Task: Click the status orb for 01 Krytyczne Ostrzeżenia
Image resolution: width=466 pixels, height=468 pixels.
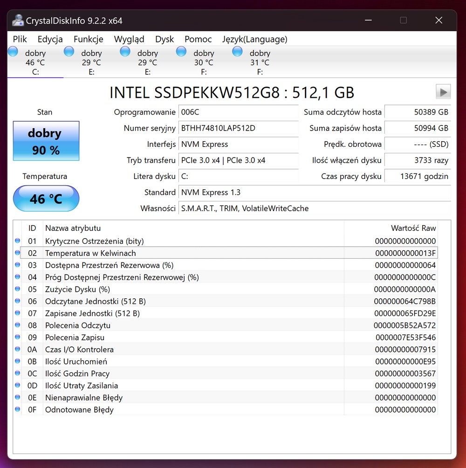Action: point(18,241)
